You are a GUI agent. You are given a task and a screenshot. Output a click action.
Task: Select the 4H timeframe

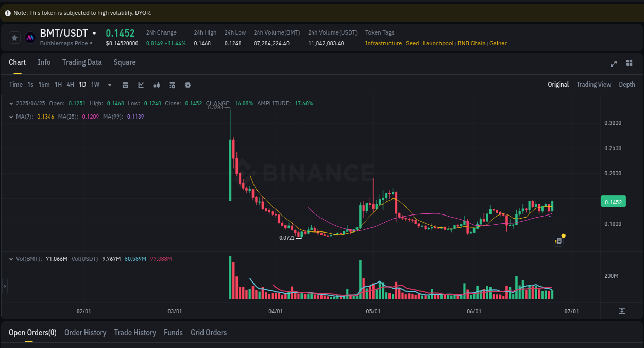[70, 85]
